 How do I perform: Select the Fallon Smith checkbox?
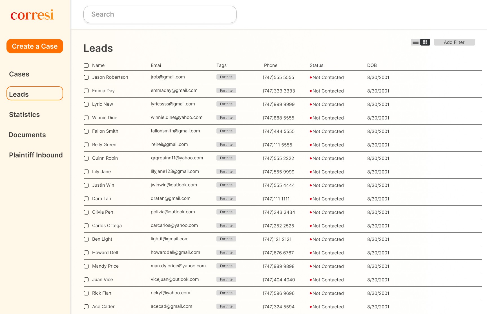(86, 131)
